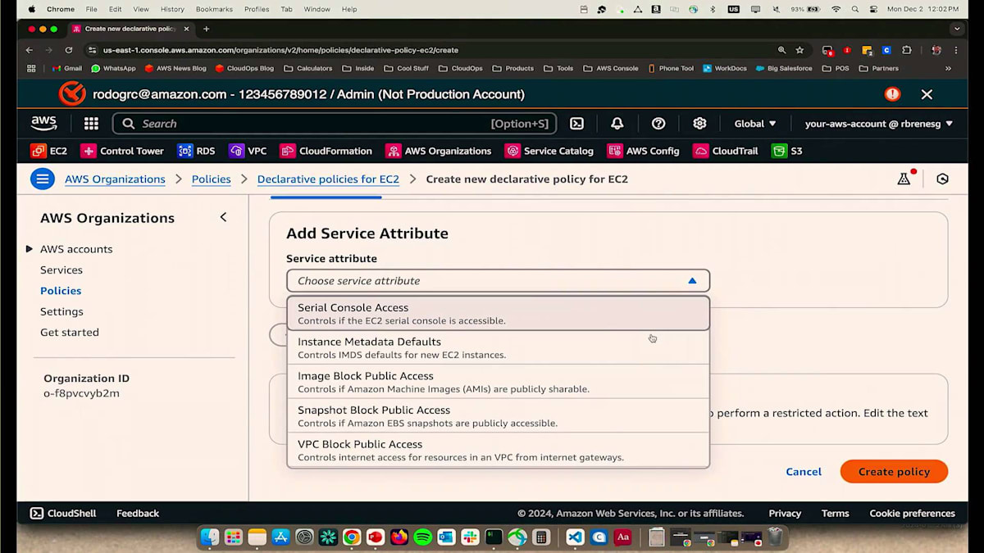Close the Service attribute dropdown
Image resolution: width=984 pixels, height=553 pixels.
[x=498, y=280]
